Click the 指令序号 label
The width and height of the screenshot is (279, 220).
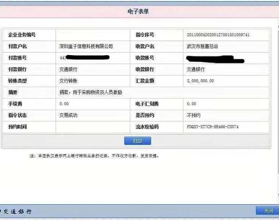(145, 35)
